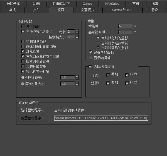Click the 控制柄大小 spinner arrows
This screenshot has height=156, width=167.
click(77, 37)
